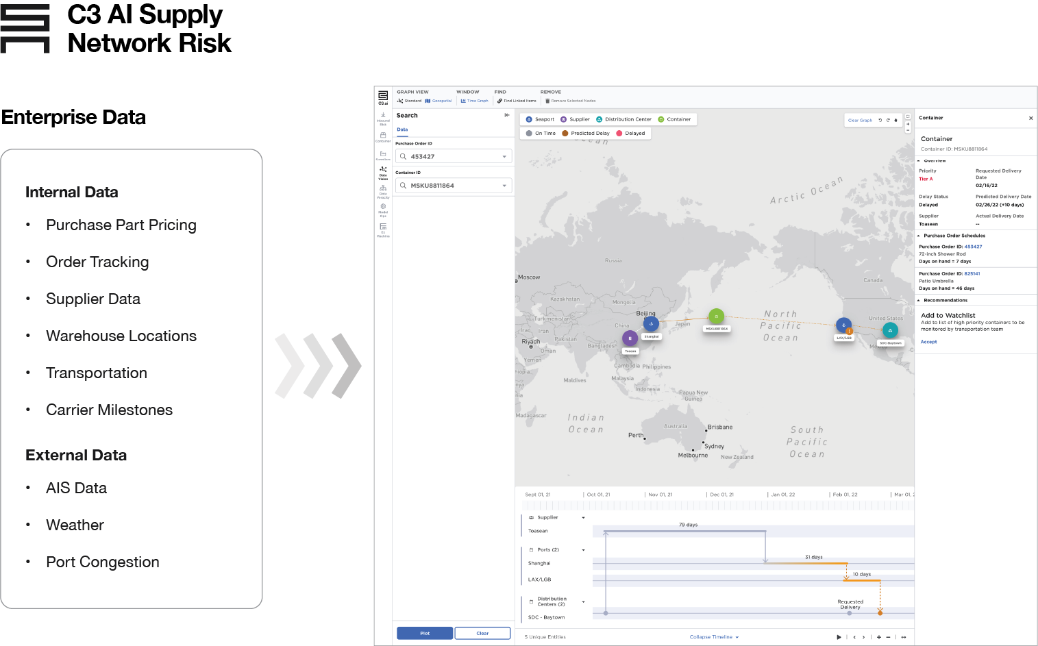Open the Container sidebar section

click(x=383, y=137)
